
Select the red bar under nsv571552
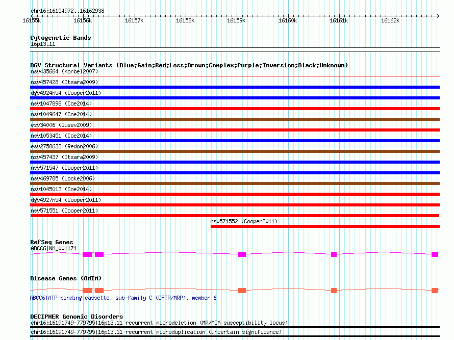coord(324,226)
